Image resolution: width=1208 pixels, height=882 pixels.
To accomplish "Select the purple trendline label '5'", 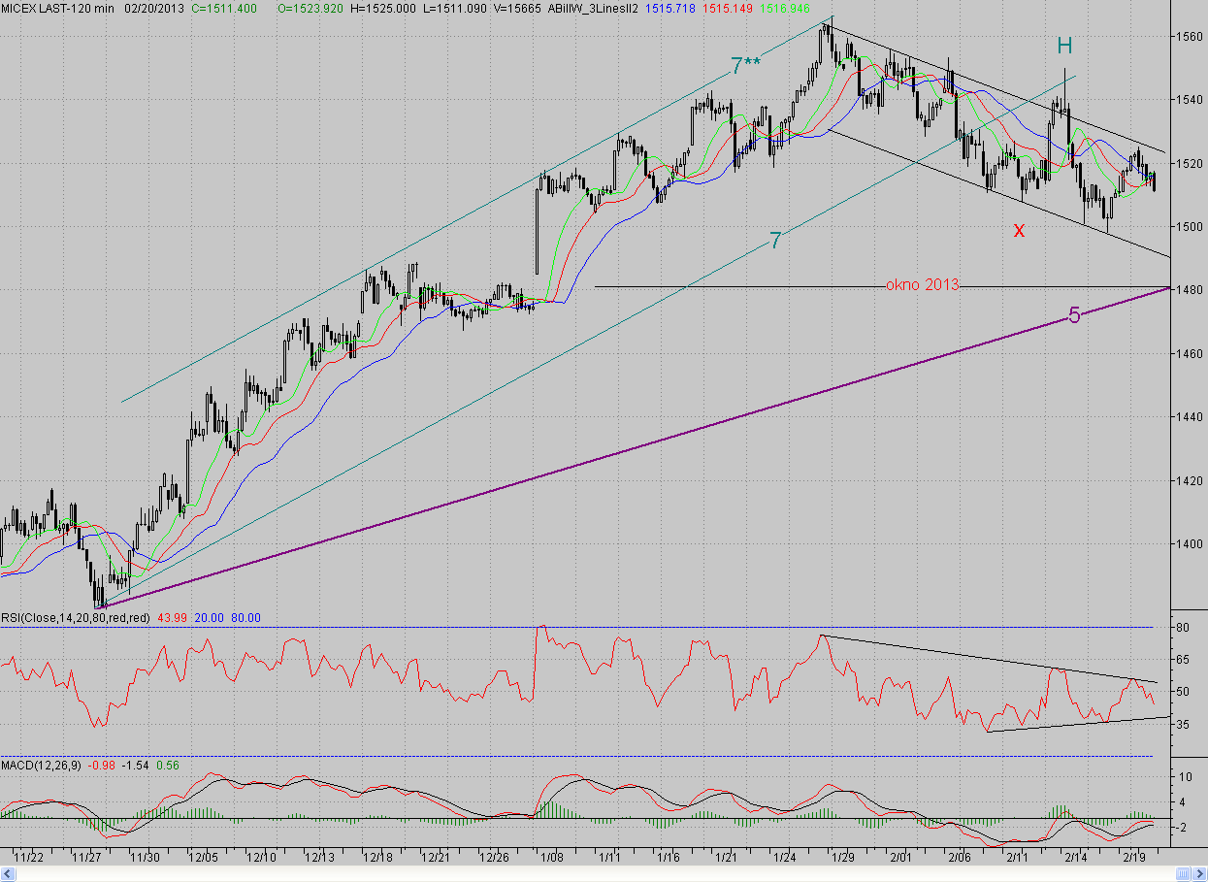I will 1074,315.
